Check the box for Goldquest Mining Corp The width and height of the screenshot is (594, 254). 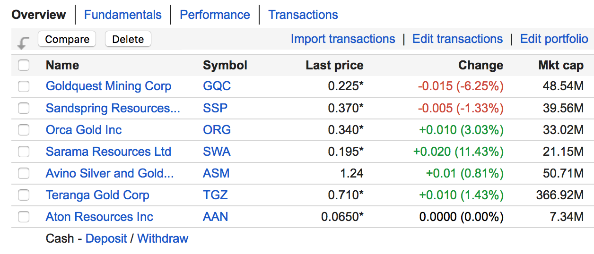pyautogui.click(x=24, y=86)
